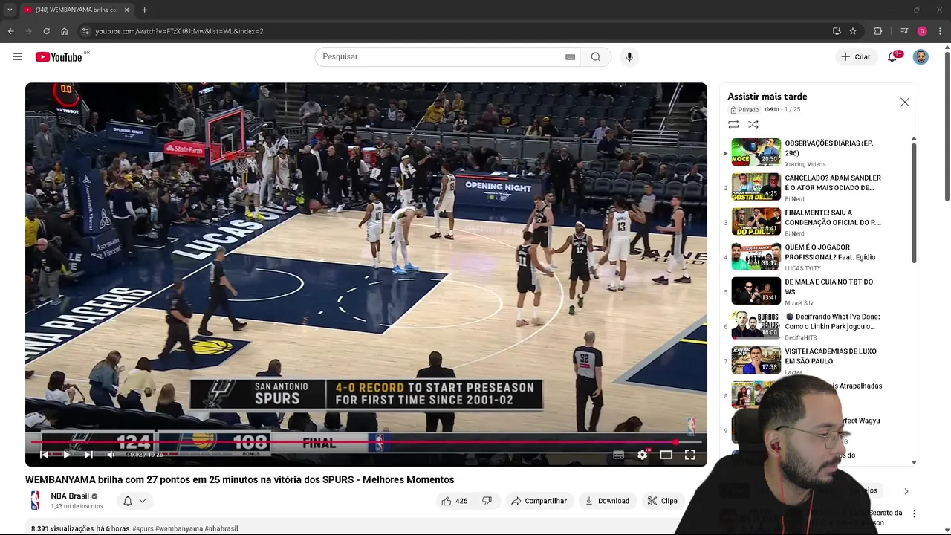Image resolution: width=951 pixels, height=535 pixels.
Task: Click the magnifier search button
Action: 596,57
